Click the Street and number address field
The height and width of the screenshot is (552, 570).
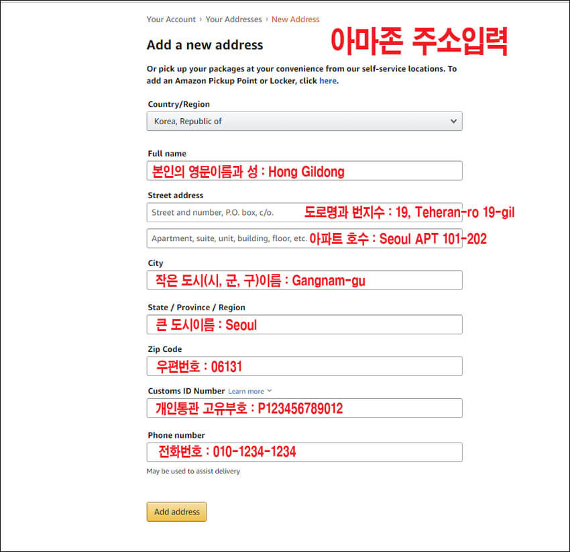(304, 213)
